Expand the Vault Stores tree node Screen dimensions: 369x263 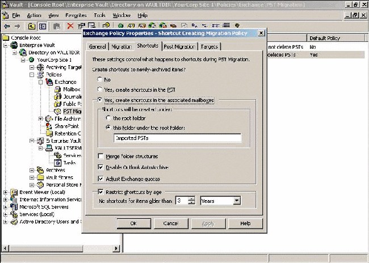(32, 177)
